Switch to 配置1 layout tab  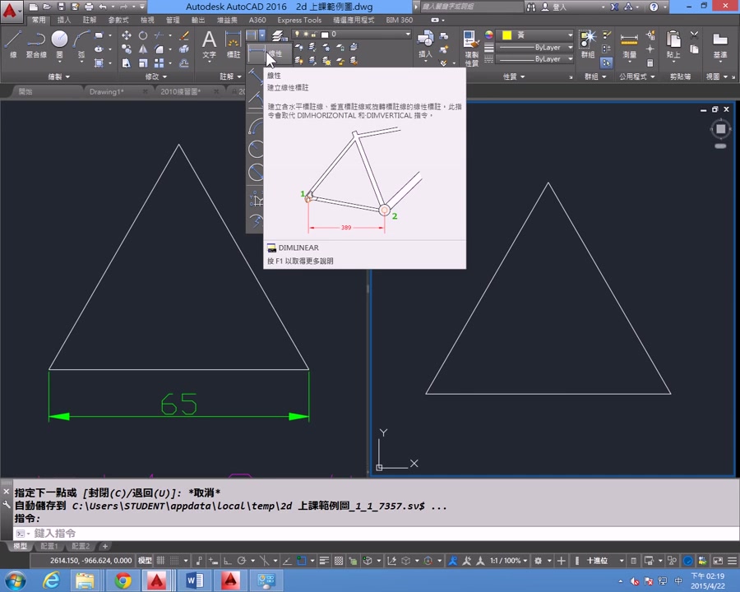click(49, 546)
